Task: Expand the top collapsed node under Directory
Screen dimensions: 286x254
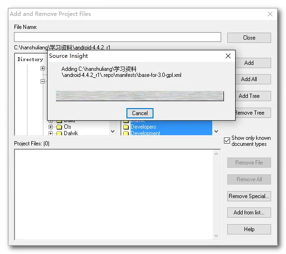Action: point(42,68)
